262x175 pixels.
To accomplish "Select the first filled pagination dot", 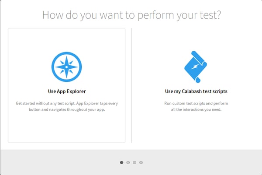I will point(122,162).
